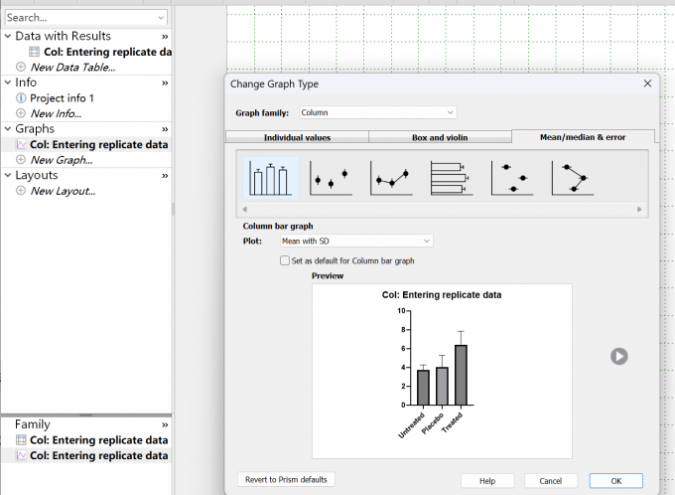Click the table icon in the Family panel
The width and height of the screenshot is (675, 495).
tap(21, 439)
